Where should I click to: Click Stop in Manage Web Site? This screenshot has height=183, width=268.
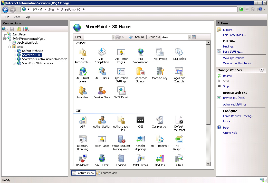click(x=226, y=86)
